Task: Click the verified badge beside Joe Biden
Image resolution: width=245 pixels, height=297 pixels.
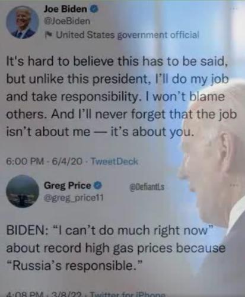Action: 94,9
